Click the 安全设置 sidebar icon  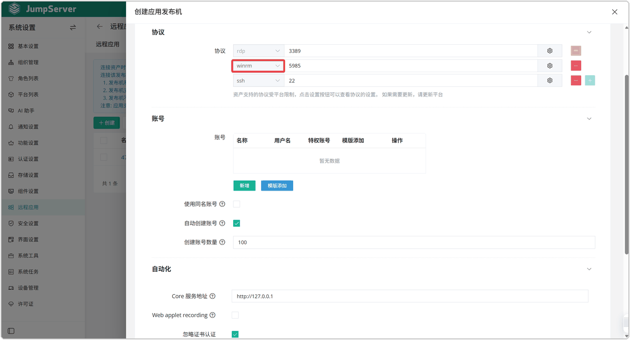[11, 224]
